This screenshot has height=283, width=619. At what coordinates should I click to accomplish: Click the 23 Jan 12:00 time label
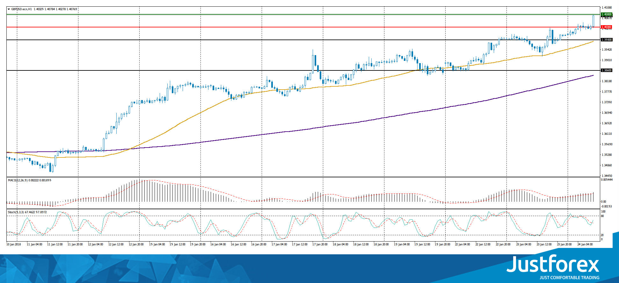pyautogui.click(x=544, y=244)
